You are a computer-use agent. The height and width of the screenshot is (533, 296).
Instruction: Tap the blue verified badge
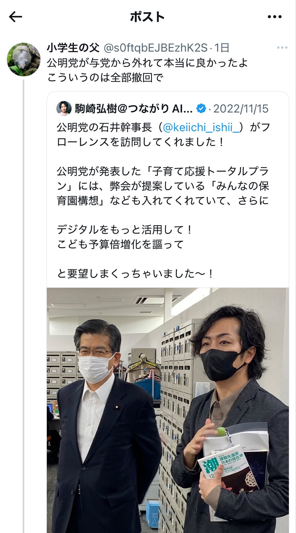click(201, 109)
